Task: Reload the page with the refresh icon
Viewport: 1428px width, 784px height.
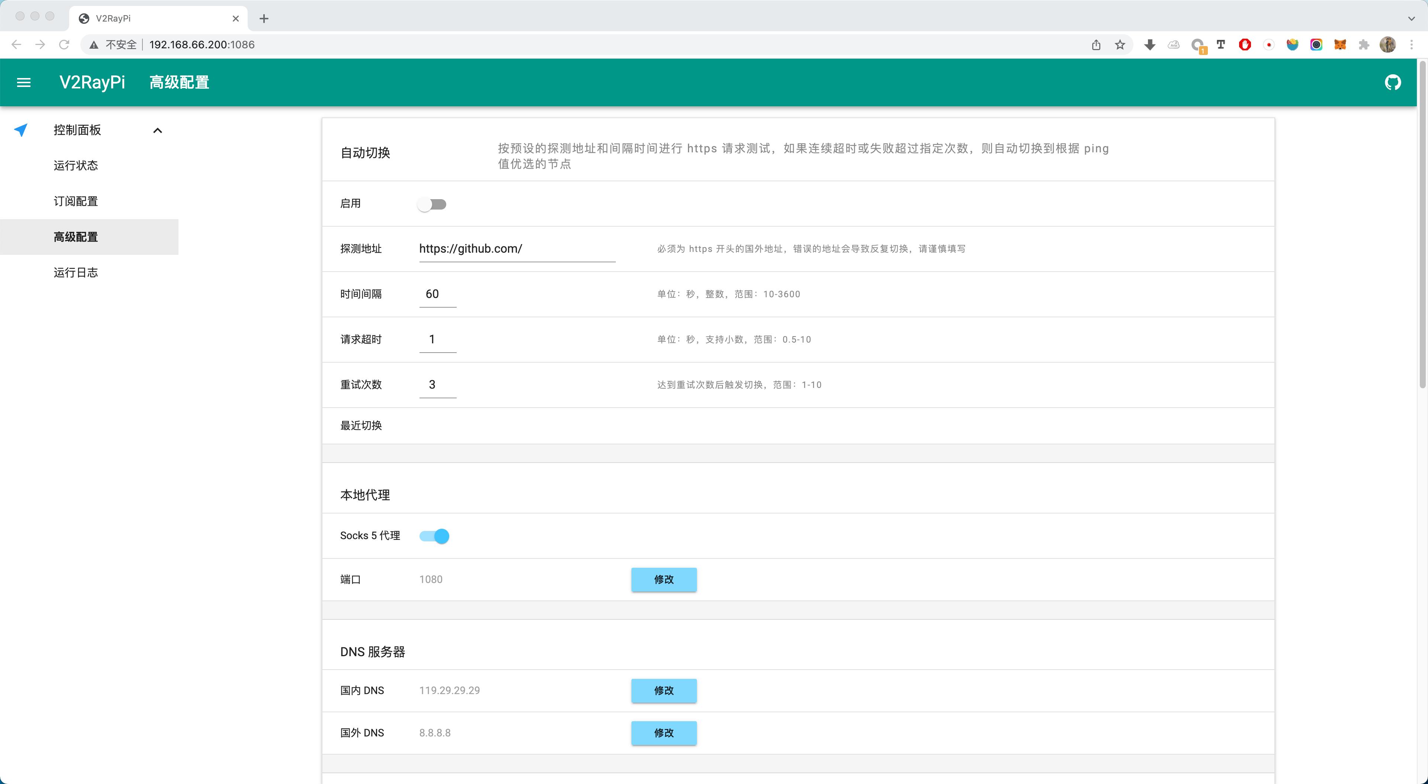Action: [x=64, y=45]
